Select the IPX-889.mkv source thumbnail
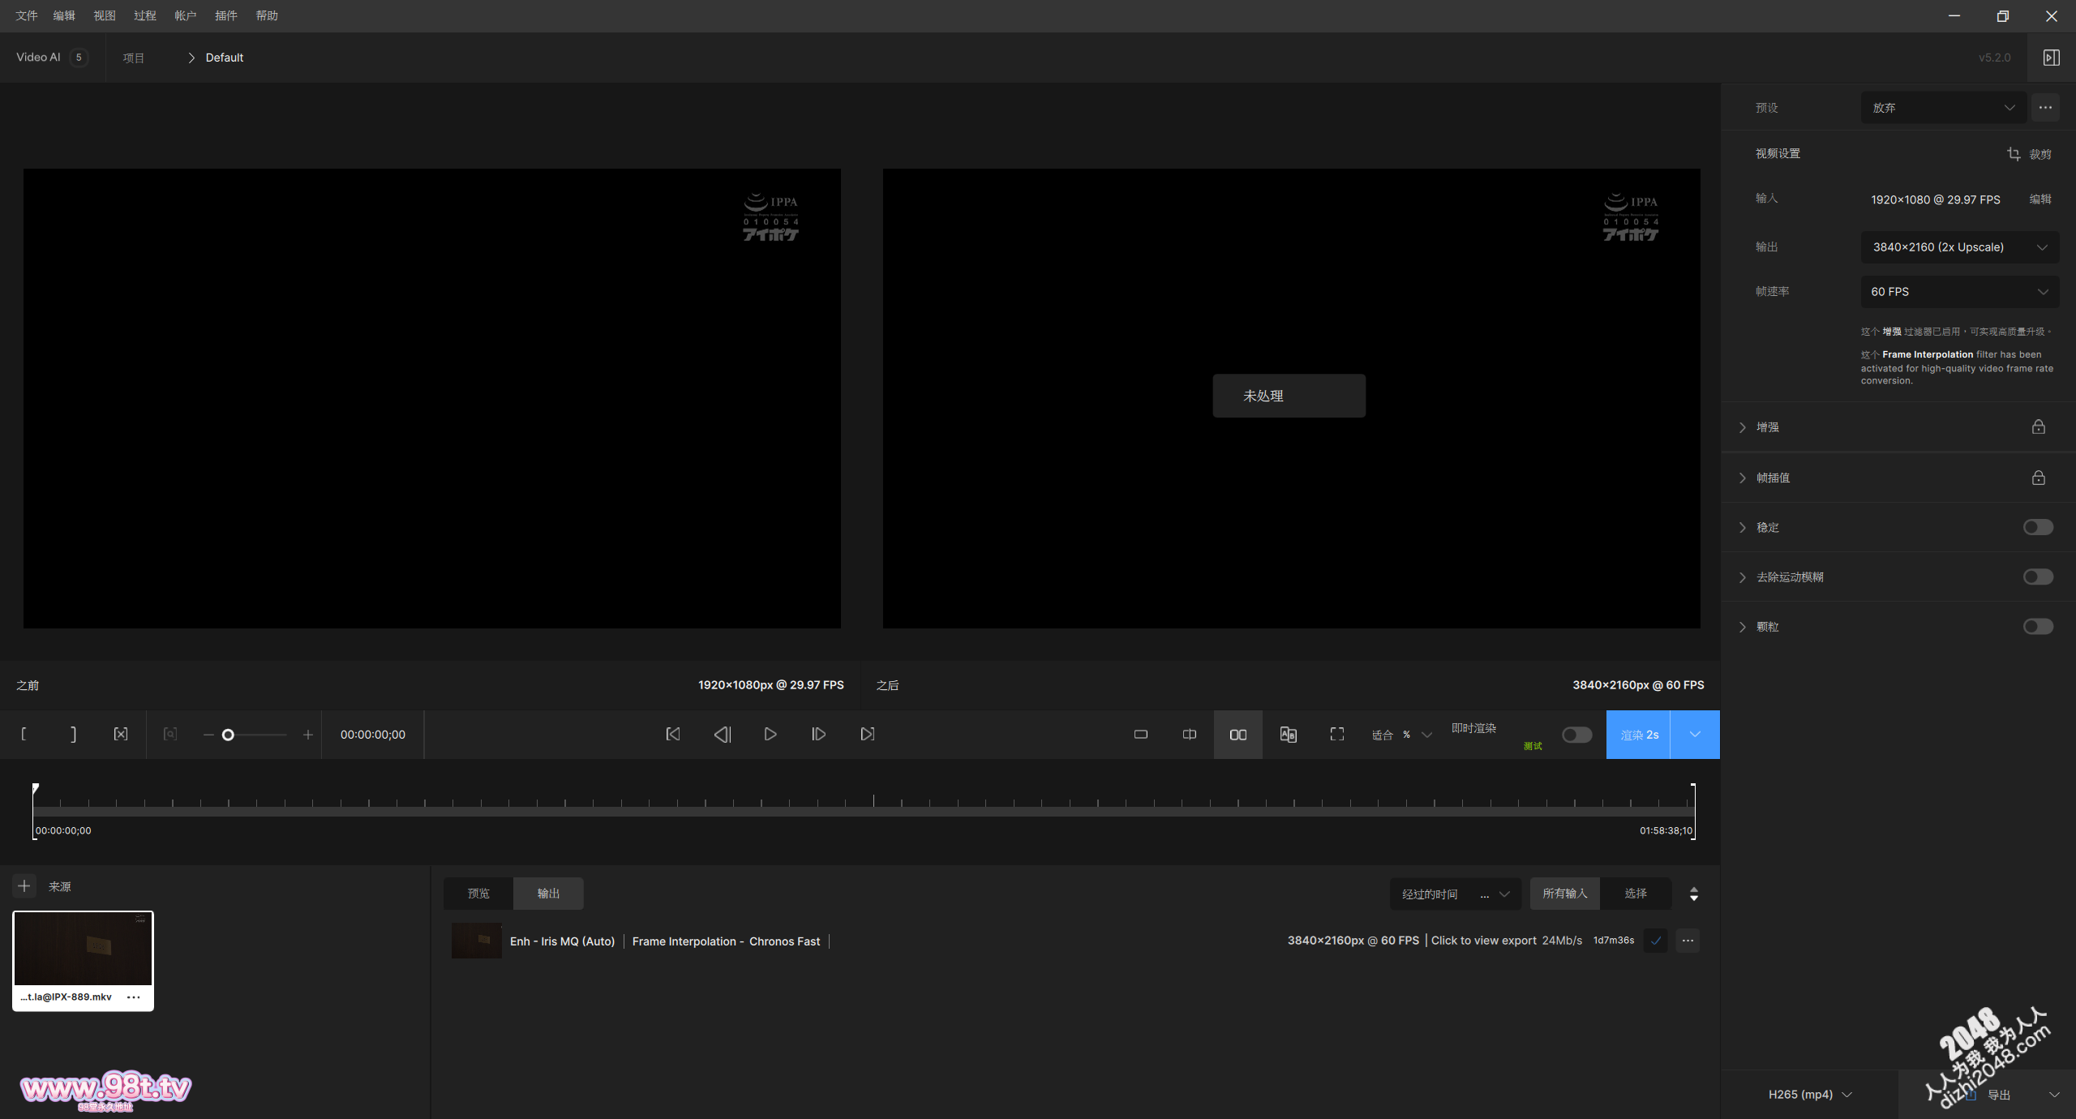The width and height of the screenshot is (2076, 1119). (x=83, y=950)
